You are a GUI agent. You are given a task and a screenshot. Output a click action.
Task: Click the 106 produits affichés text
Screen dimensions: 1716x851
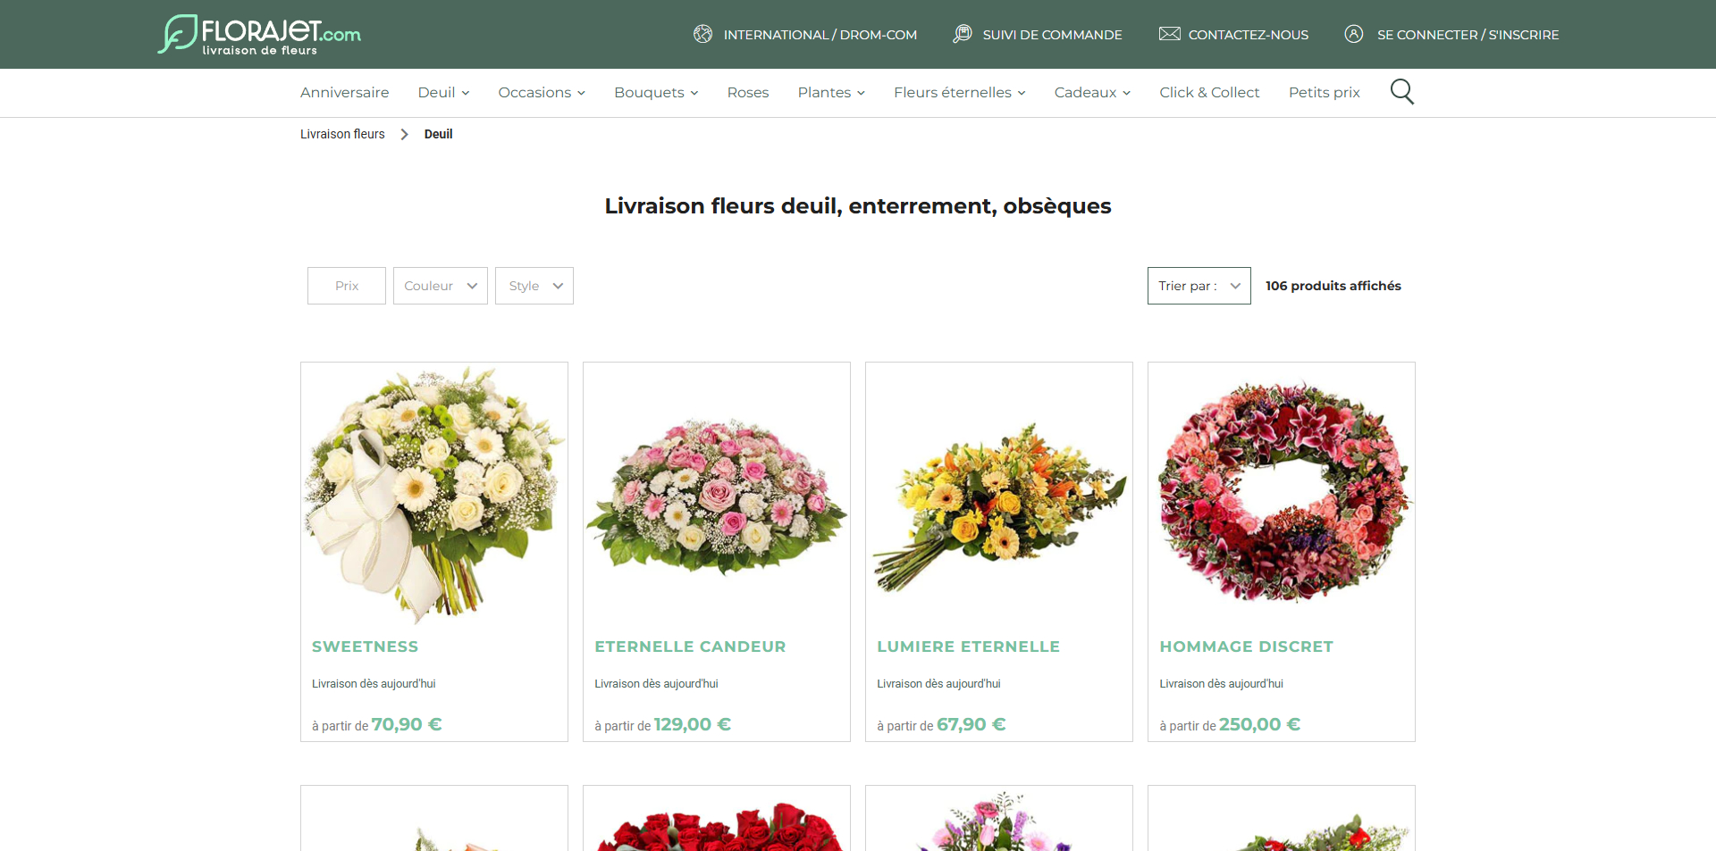click(1333, 286)
